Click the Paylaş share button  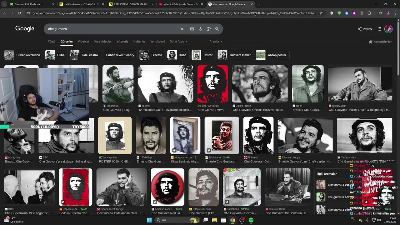coord(365,29)
